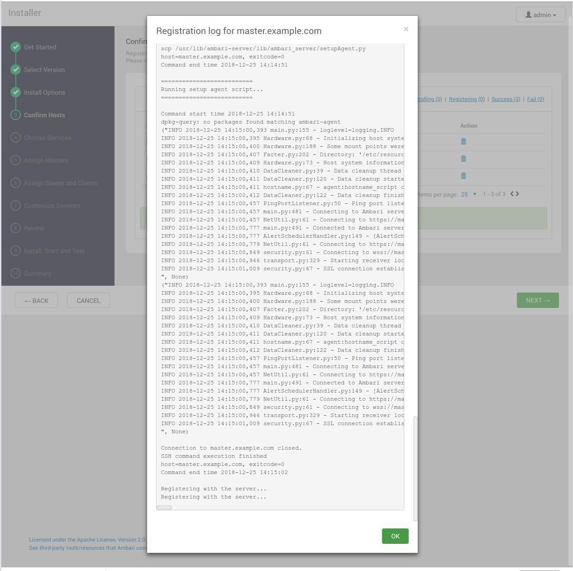The image size is (573, 571).
Task: Click the Assign Masters step number icon
Action: [16, 160]
